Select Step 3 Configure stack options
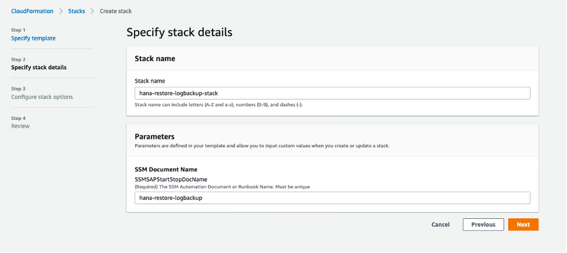This screenshot has width=567, height=253. pyautogui.click(x=42, y=97)
